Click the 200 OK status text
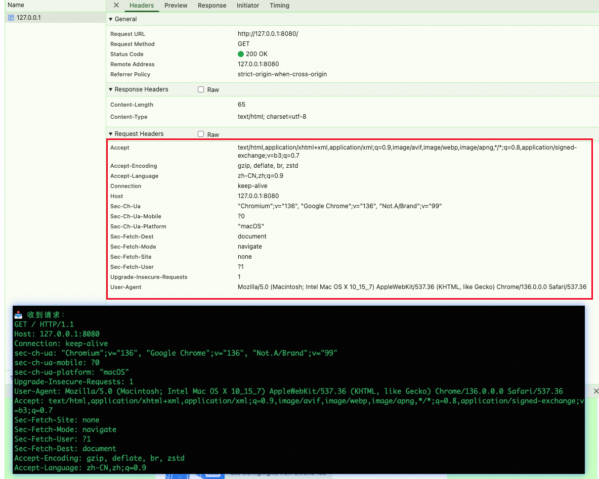599x479 pixels. coord(256,54)
